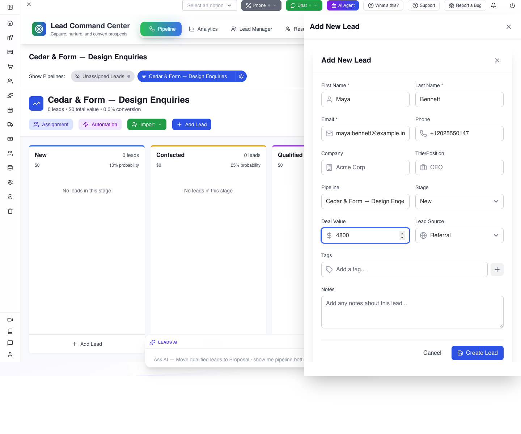Screen dimensions: 521x434
Task: Open the Pipeline dropdown in lead form
Action: (x=365, y=201)
